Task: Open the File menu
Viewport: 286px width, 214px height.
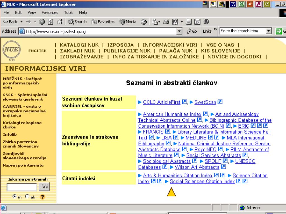Action: click(6, 13)
